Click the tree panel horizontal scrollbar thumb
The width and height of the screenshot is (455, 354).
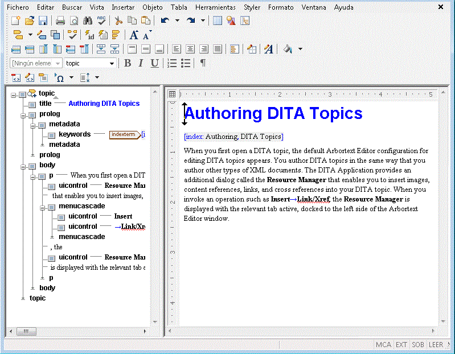26,331
